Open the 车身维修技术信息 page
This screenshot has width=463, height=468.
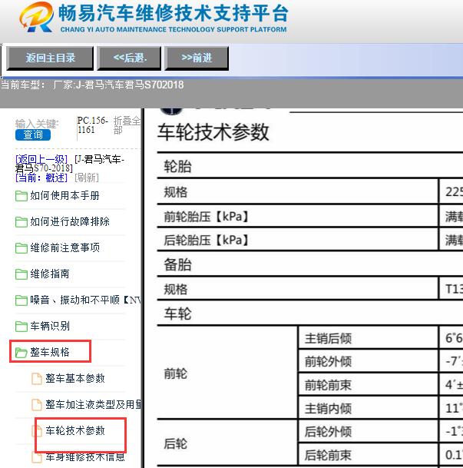(x=85, y=456)
